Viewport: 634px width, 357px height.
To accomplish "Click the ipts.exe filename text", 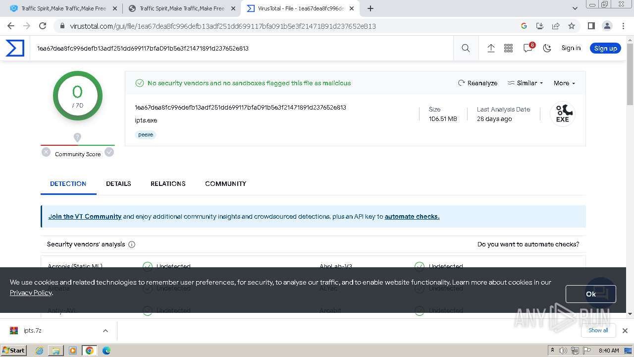I will (x=146, y=120).
